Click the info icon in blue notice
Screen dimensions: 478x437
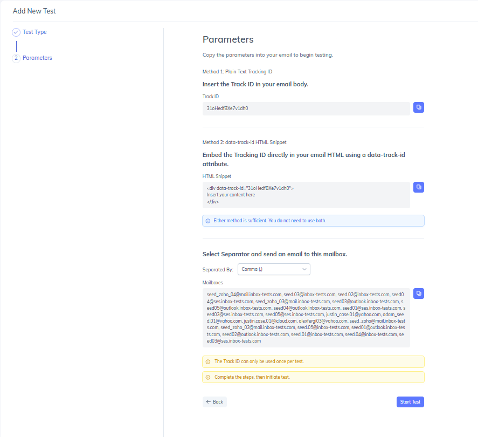[208, 221]
